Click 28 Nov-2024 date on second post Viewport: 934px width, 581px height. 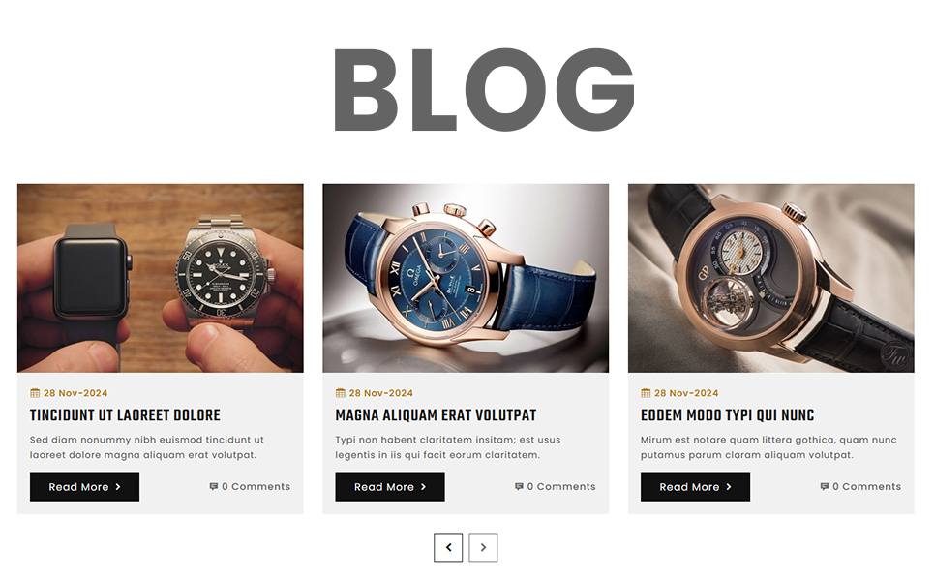point(381,393)
